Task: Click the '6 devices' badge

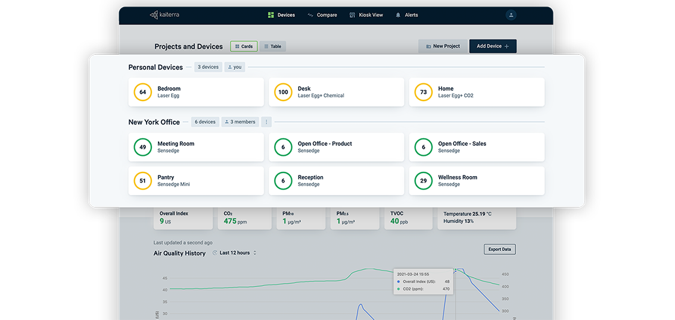Action: point(206,122)
